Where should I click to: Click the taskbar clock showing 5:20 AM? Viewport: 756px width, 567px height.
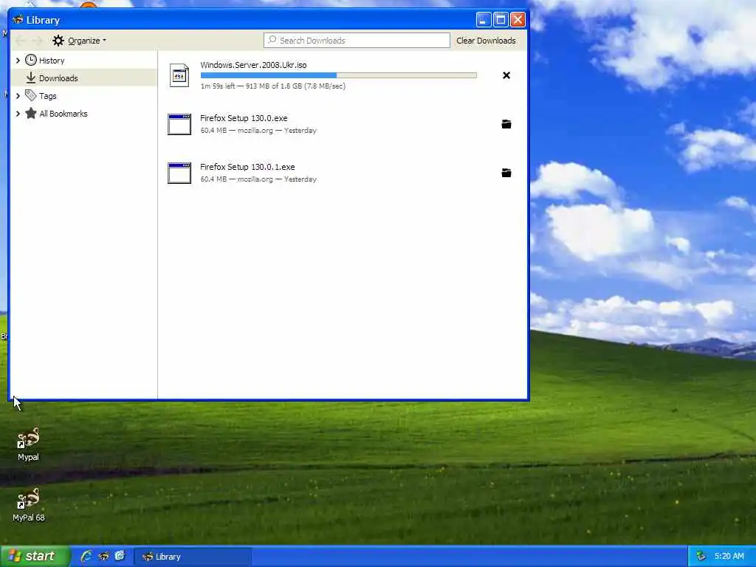pos(729,556)
